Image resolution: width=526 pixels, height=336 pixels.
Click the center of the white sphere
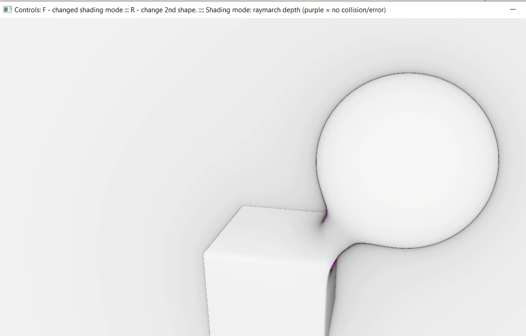pos(407,160)
